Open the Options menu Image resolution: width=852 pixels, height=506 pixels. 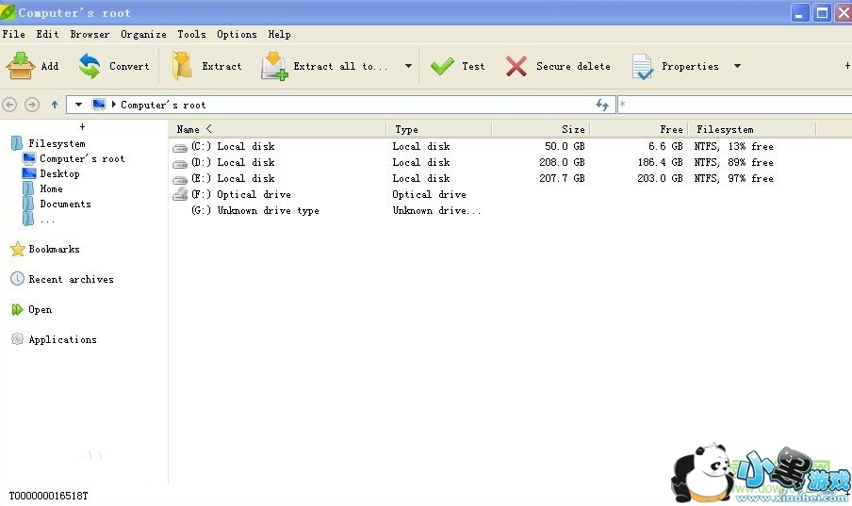(x=237, y=34)
